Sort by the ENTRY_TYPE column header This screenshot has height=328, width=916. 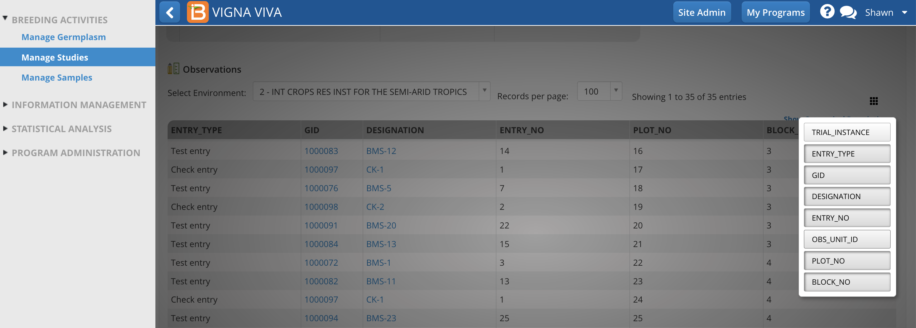[x=234, y=130]
